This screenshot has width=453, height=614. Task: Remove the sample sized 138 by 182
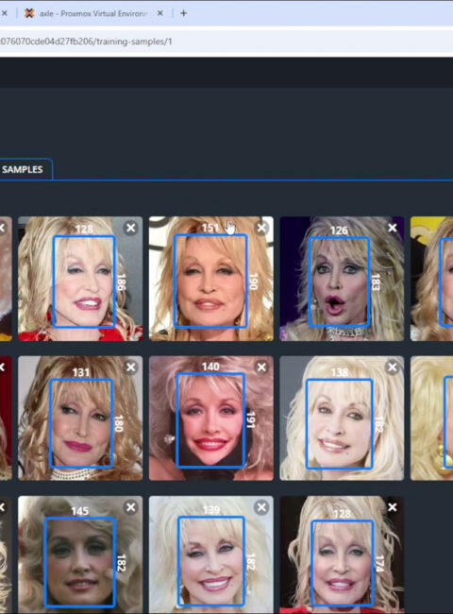(x=393, y=367)
